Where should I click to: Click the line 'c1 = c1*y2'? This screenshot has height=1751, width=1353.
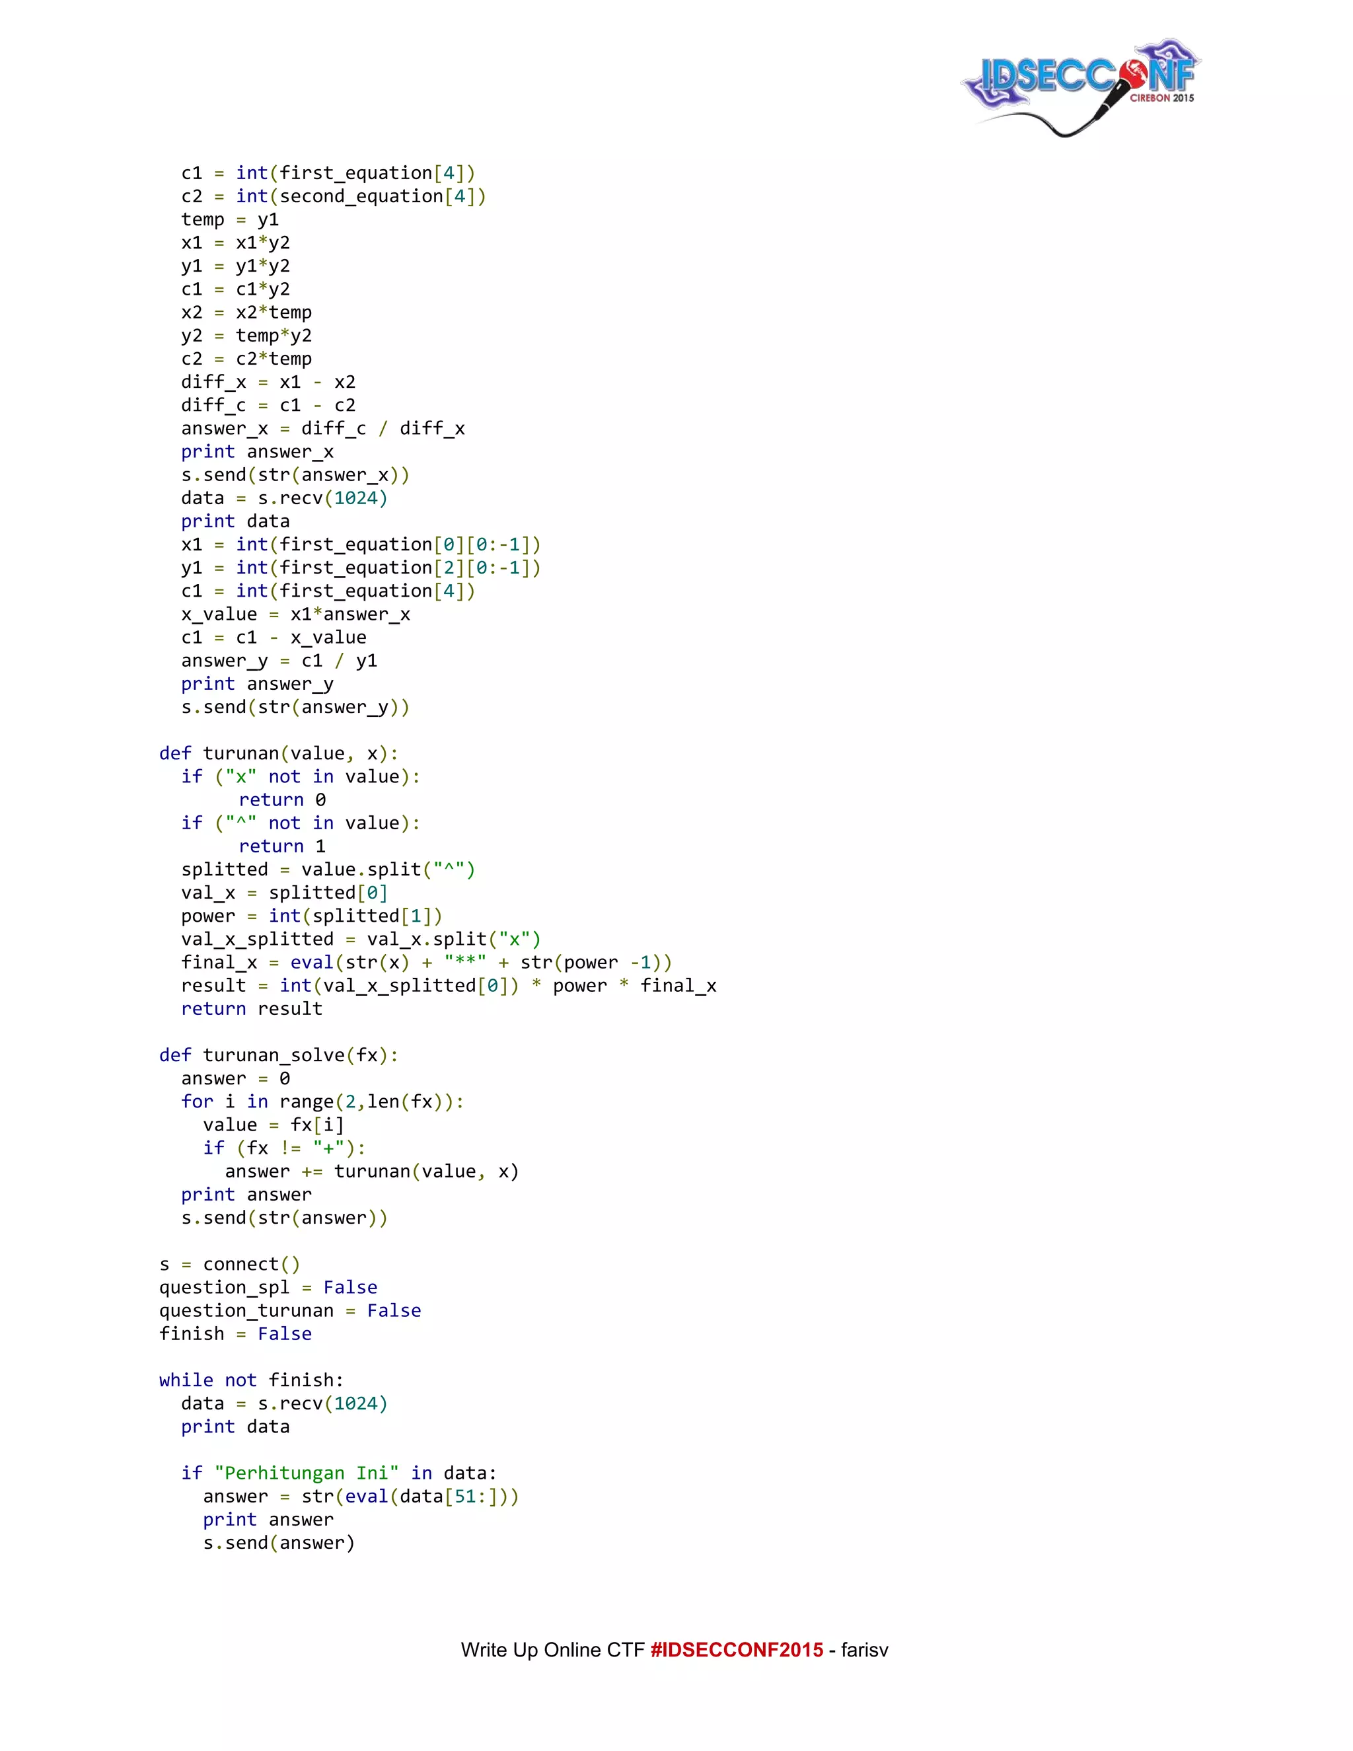pos(236,289)
